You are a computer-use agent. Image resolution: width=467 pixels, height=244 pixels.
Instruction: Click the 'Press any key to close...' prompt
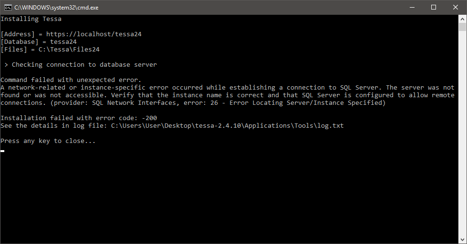48,141
